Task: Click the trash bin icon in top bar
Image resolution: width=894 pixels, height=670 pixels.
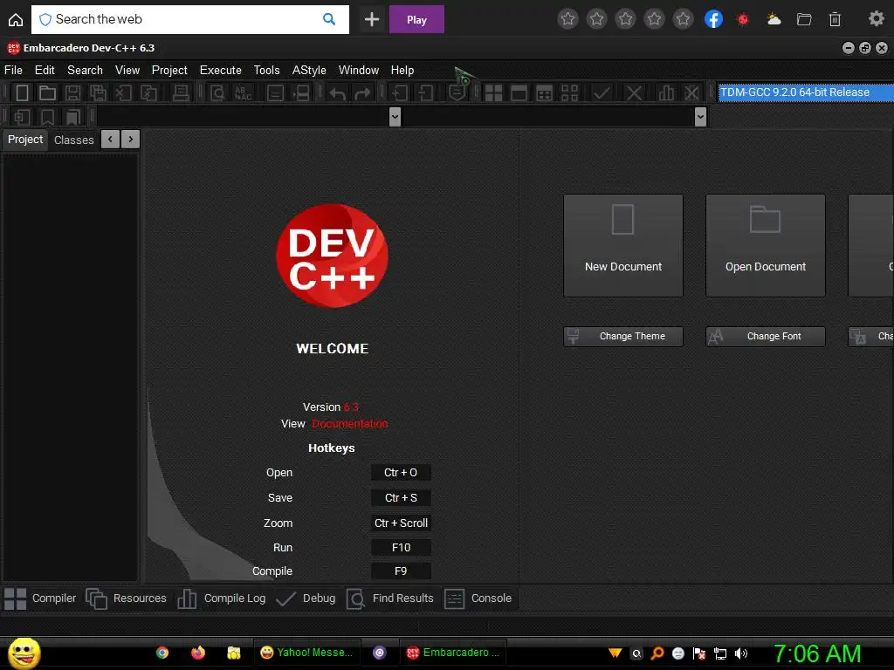Action: point(835,19)
